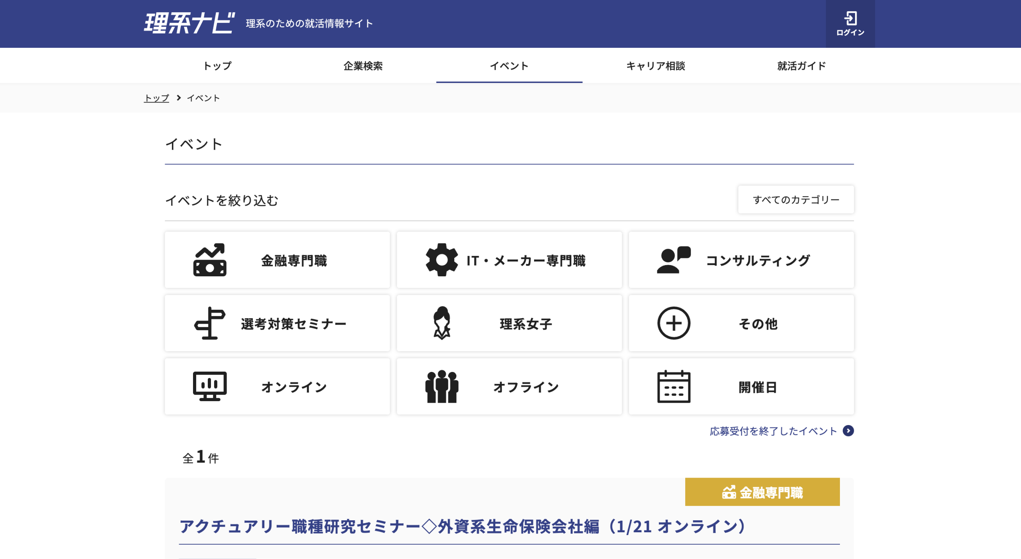Select the トップ navigation tab

click(x=217, y=66)
